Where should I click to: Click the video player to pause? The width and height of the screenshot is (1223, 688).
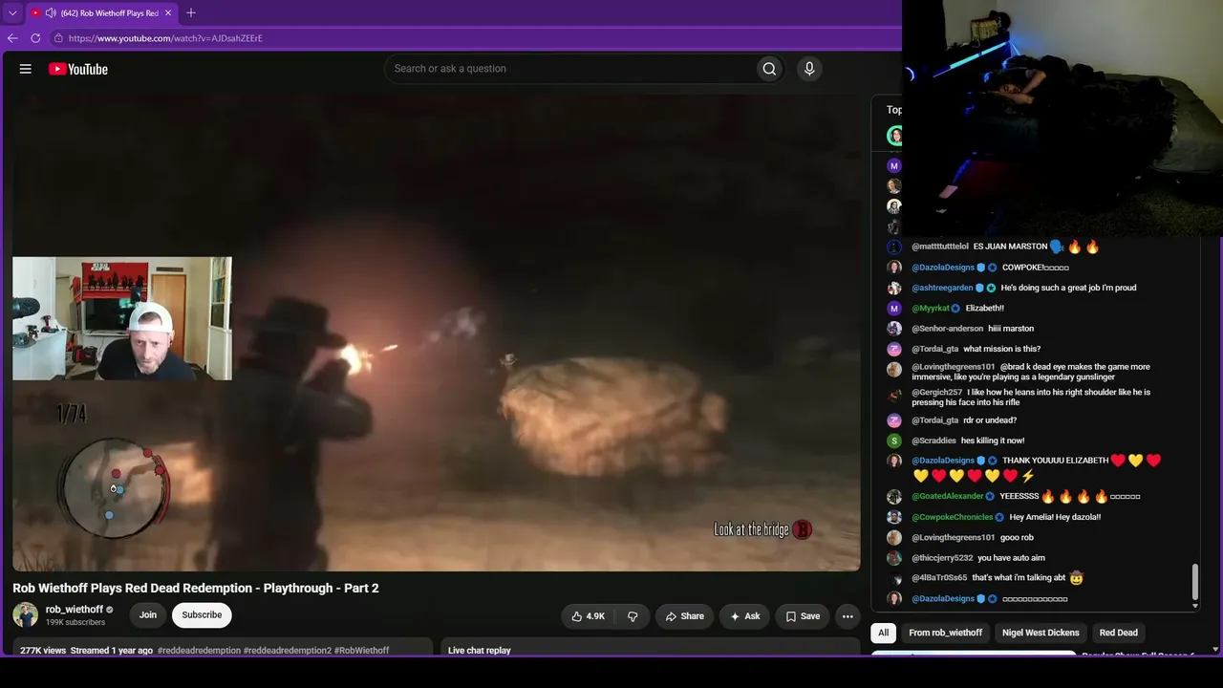(437, 333)
